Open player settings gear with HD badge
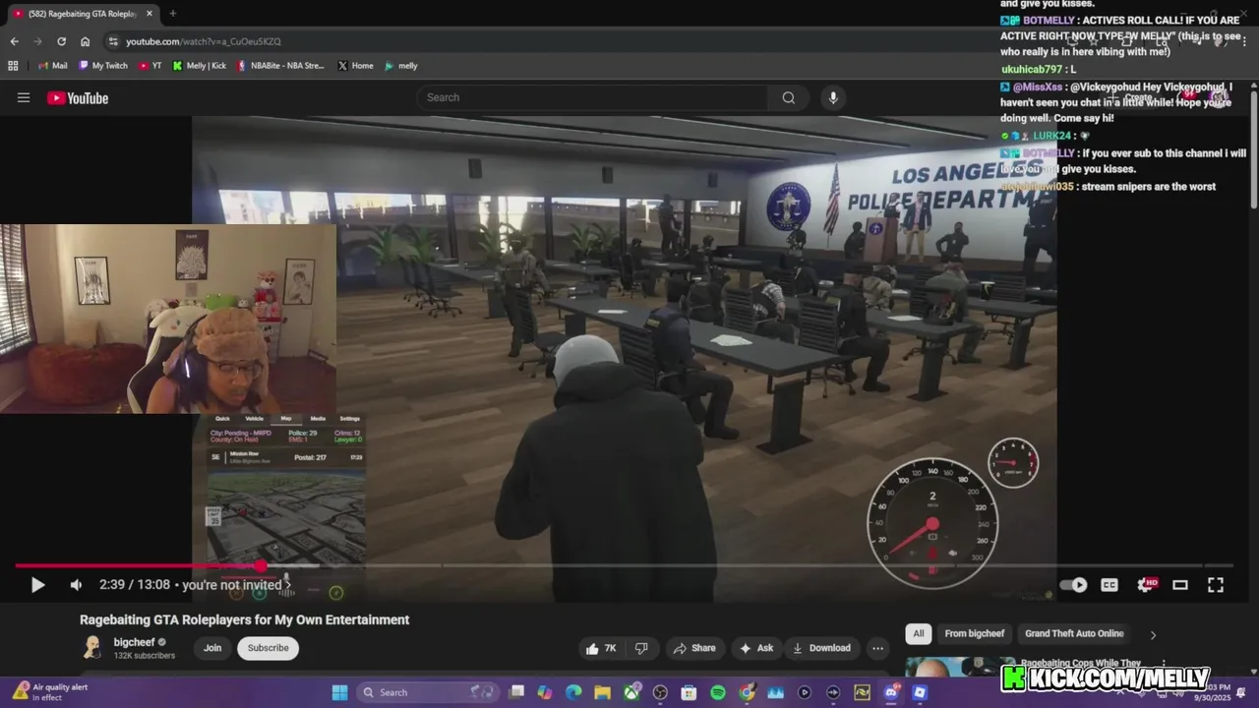 coord(1146,585)
